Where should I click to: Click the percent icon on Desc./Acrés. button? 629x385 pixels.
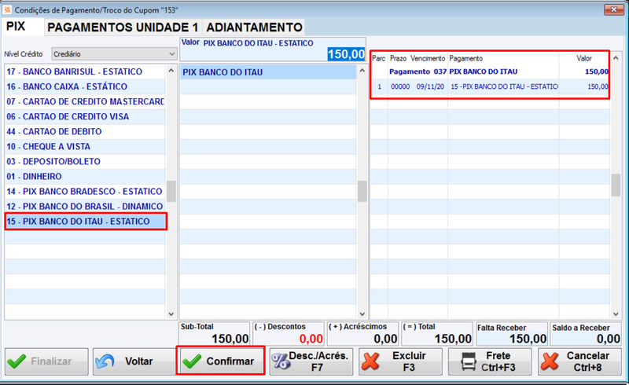281,361
